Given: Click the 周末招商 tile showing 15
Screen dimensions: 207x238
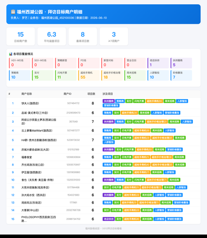Looking at the screenshot, I should 135,75.
